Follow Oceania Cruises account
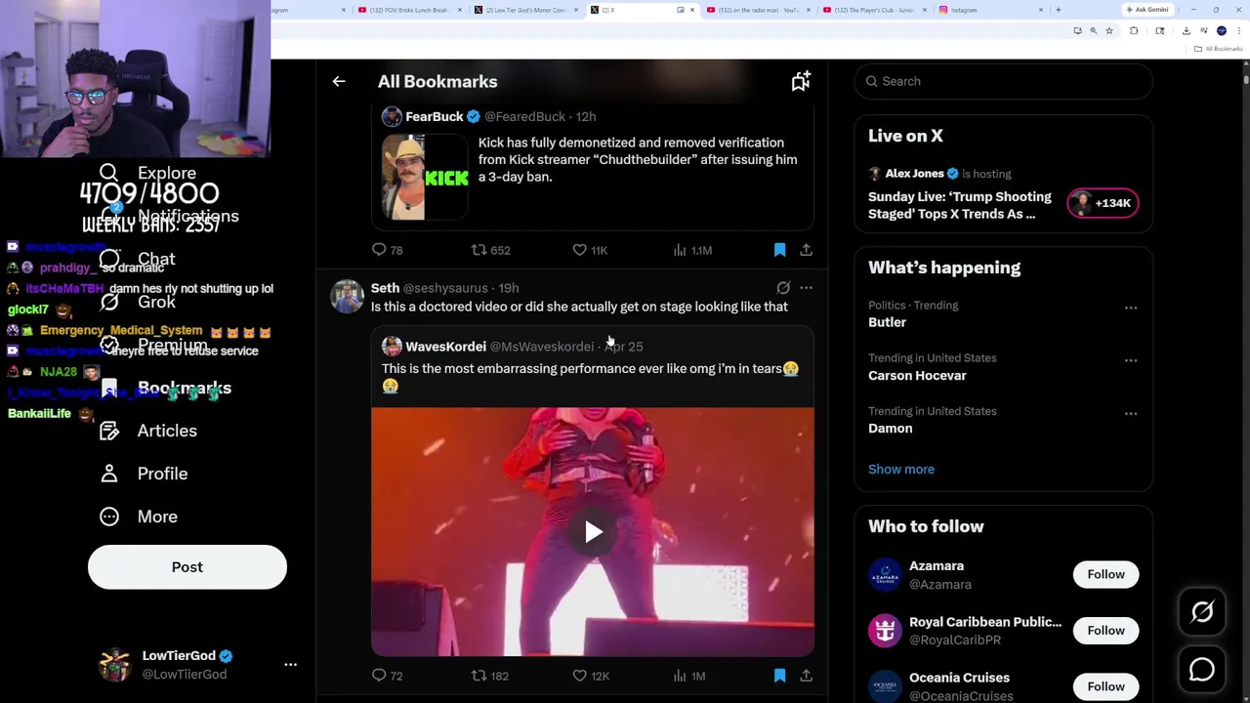The image size is (1250, 703). click(1105, 686)
